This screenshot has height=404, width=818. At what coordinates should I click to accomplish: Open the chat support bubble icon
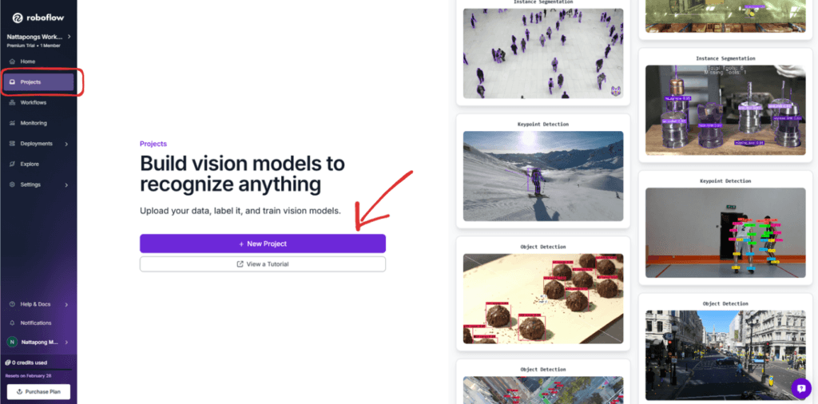click(x=801, y=388)
